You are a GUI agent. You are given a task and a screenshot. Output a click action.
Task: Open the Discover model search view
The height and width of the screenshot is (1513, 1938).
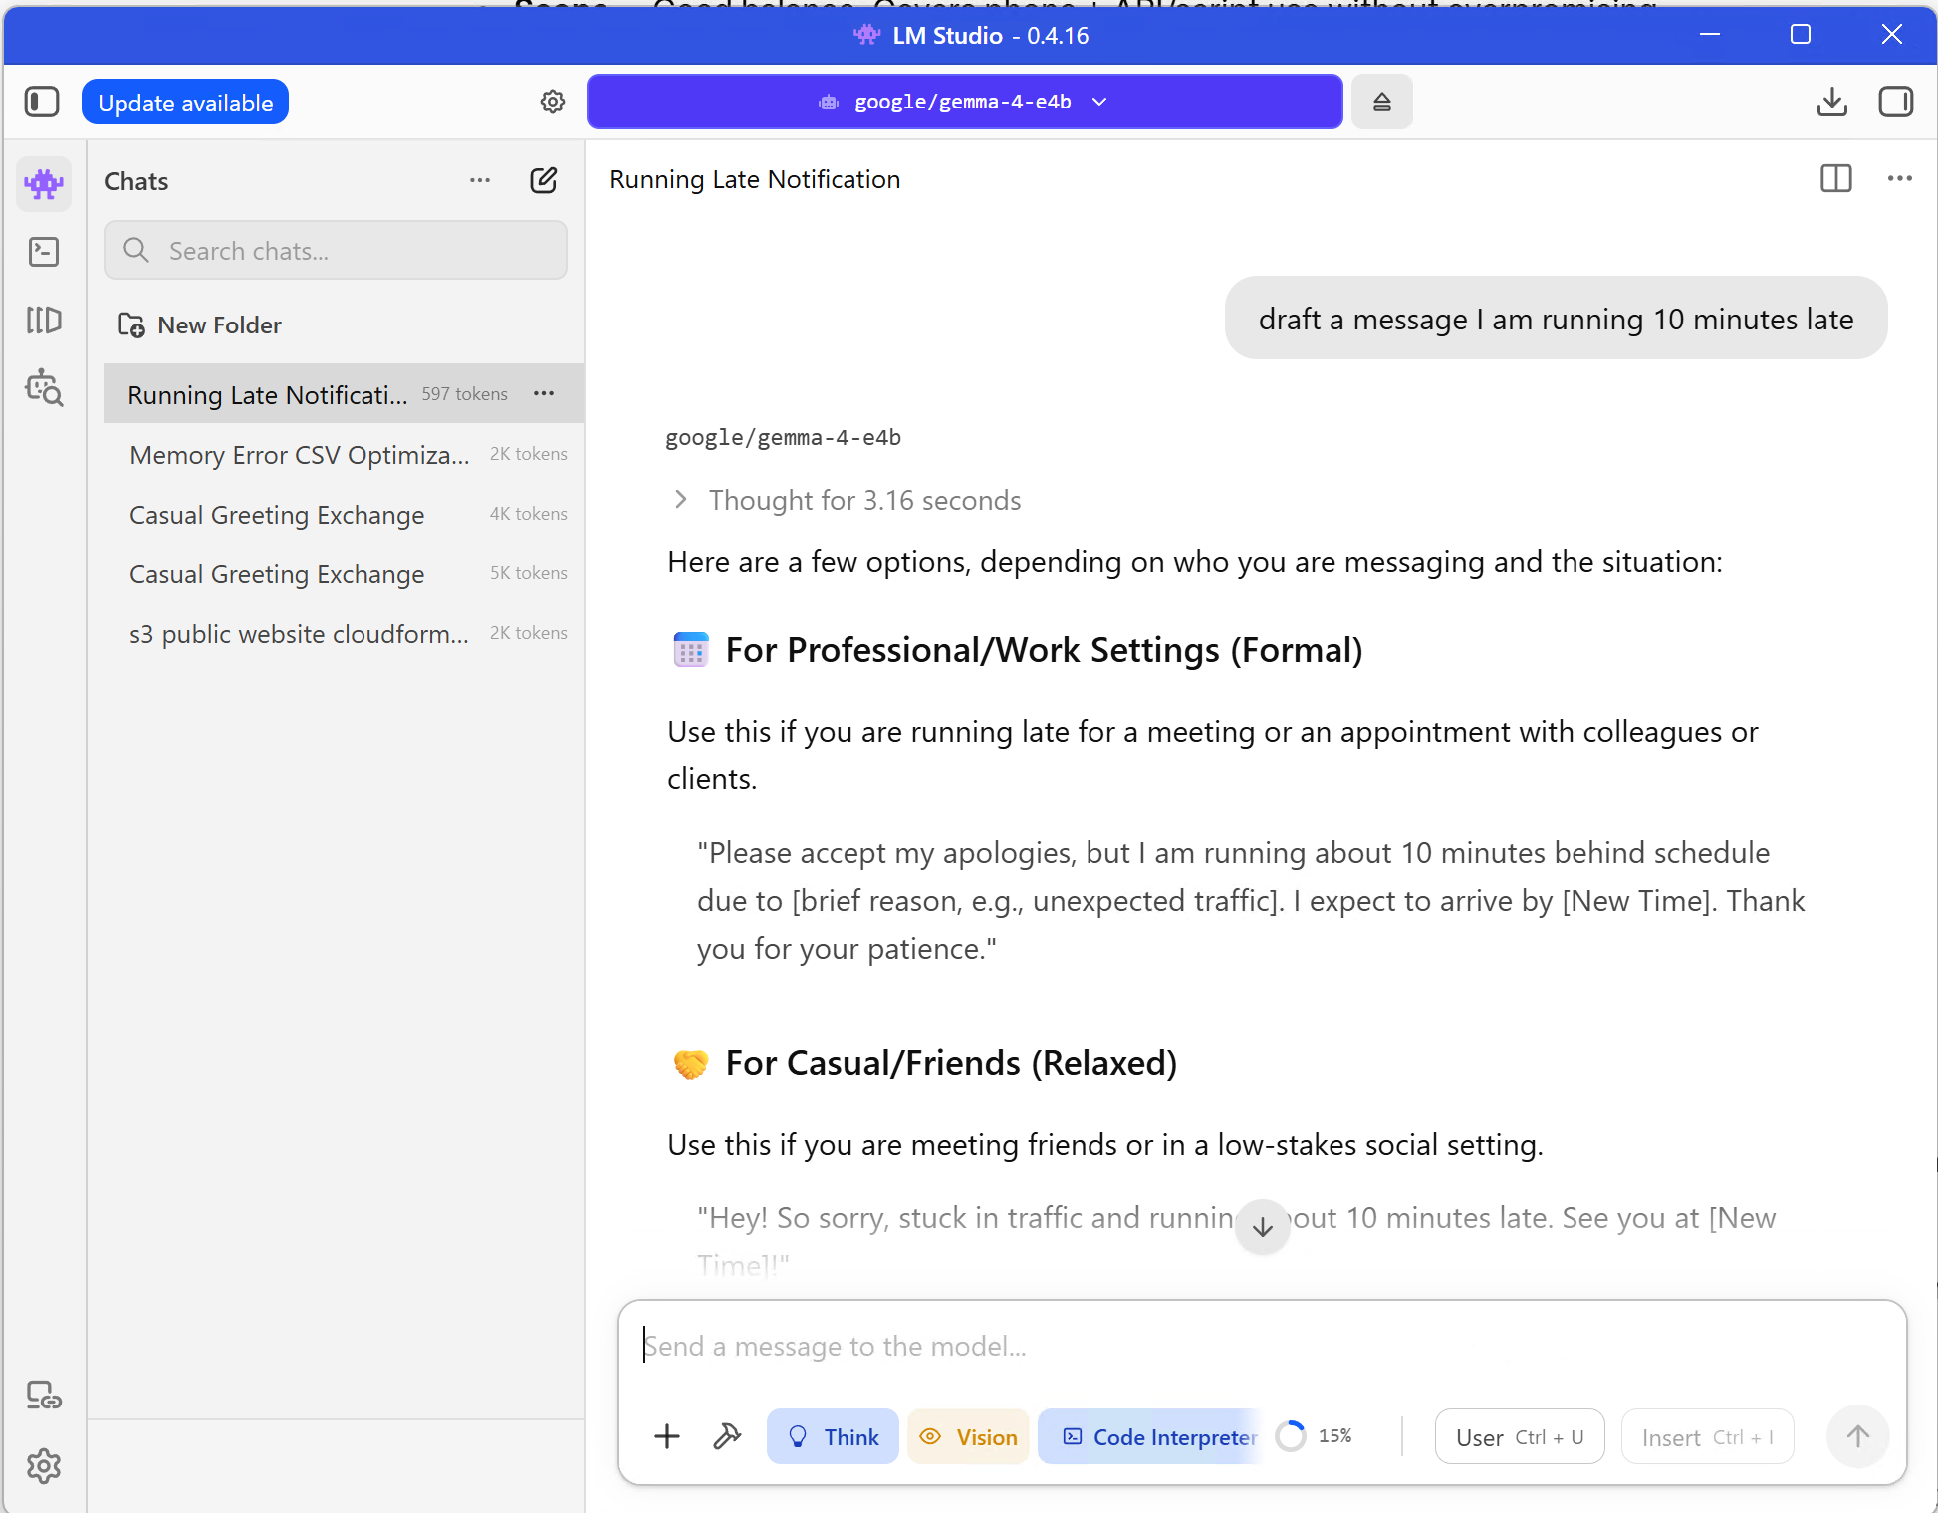(44, 387)
